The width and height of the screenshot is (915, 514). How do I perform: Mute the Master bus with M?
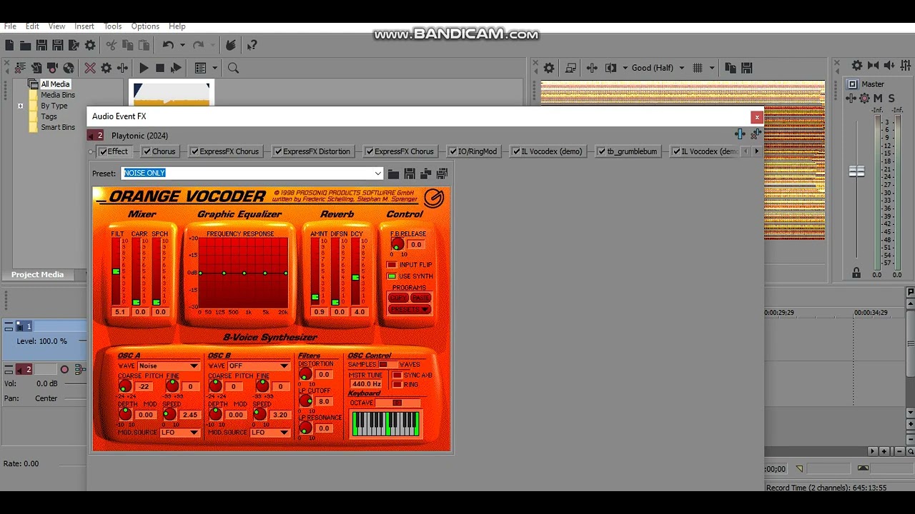[878, 98]
